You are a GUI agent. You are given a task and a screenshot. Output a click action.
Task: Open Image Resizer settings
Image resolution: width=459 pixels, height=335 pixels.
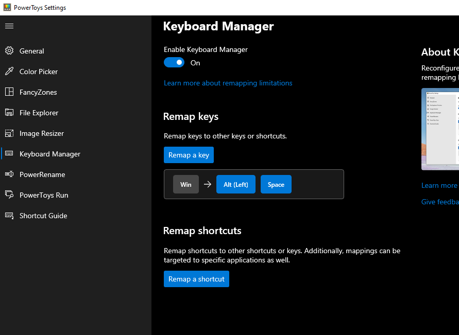click(76, 133)
